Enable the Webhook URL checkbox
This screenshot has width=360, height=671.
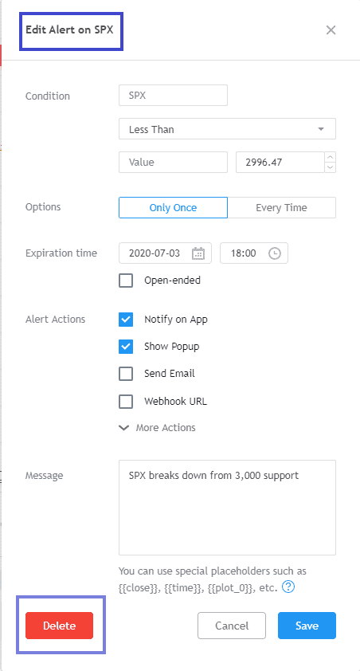(x=126, y=402)
